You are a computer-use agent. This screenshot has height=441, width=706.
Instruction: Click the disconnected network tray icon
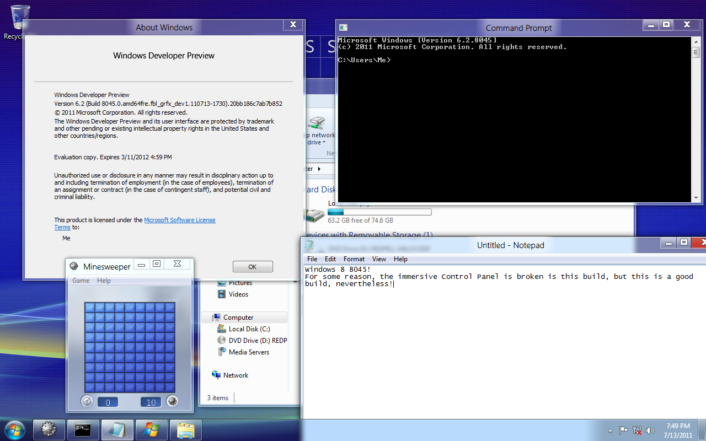point(637,430)
